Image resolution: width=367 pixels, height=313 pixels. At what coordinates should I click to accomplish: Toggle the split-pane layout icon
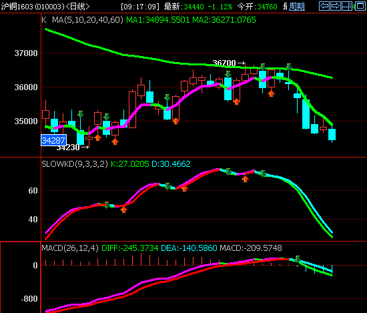tap(347, 6)
